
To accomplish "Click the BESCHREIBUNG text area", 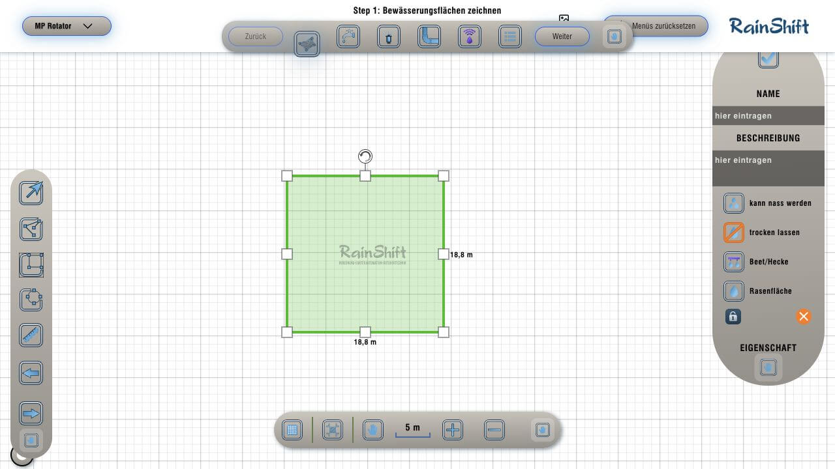I will tap(768, 169).
